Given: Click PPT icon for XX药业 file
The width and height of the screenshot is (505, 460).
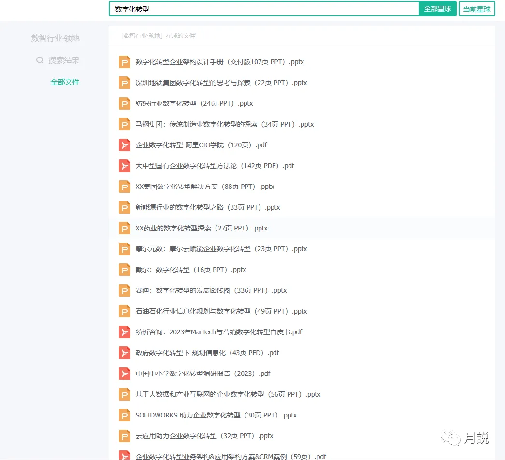Looking at the screenshot, I should click(125, 228).
